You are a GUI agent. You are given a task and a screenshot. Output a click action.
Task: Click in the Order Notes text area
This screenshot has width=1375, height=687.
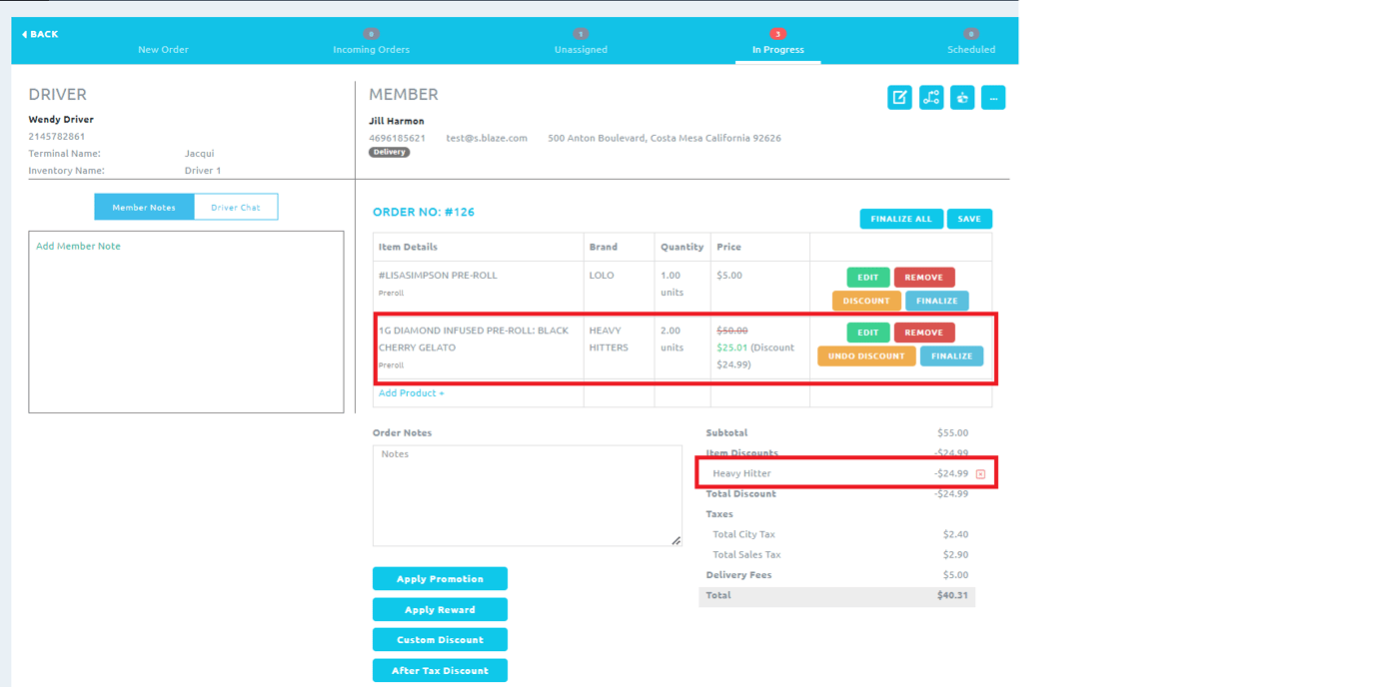(x=527, y=495)
